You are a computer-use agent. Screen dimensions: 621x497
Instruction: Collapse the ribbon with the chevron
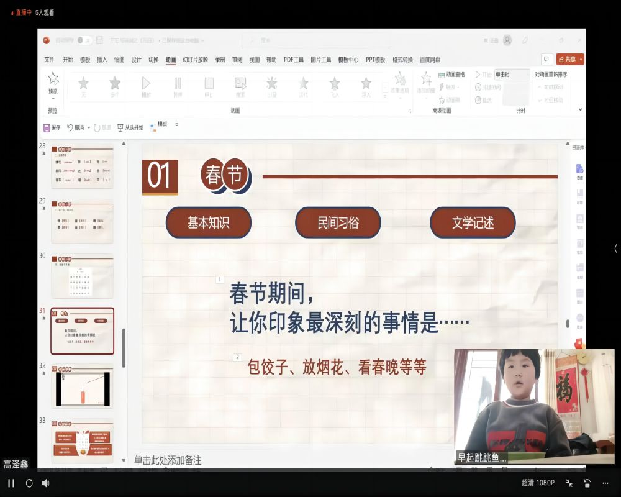(580, 109)
